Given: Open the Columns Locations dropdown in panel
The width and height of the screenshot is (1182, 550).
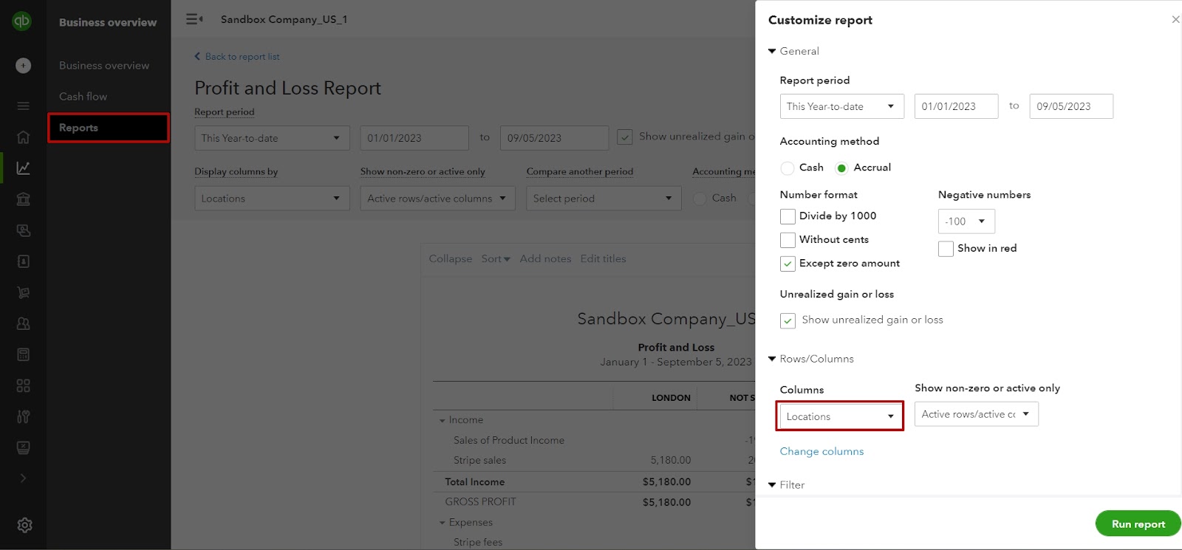Looking at the screenshot, I should (x=840, y=416).
